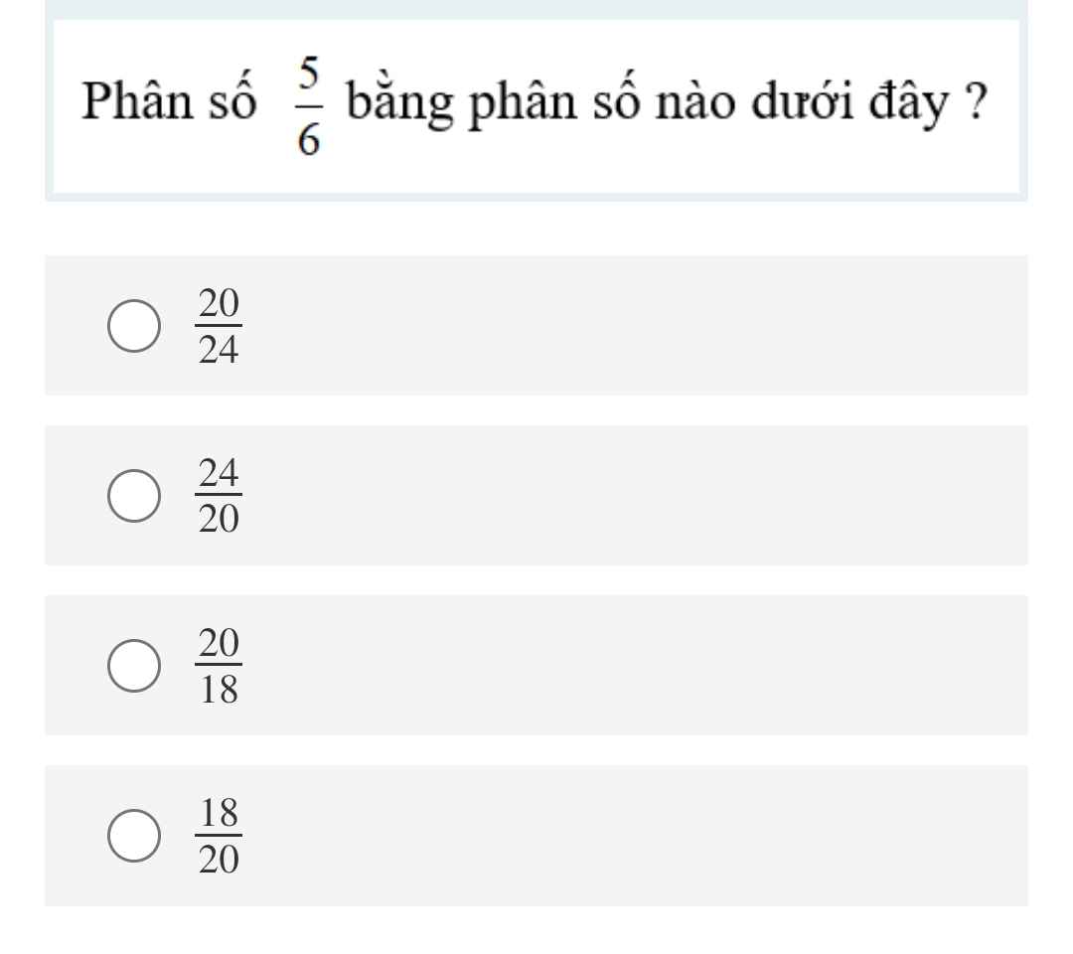Click empty area of 18/20 answer row
Viewport: 1073px width, 954px height.
pyautogui.click(x=636, y=836)
